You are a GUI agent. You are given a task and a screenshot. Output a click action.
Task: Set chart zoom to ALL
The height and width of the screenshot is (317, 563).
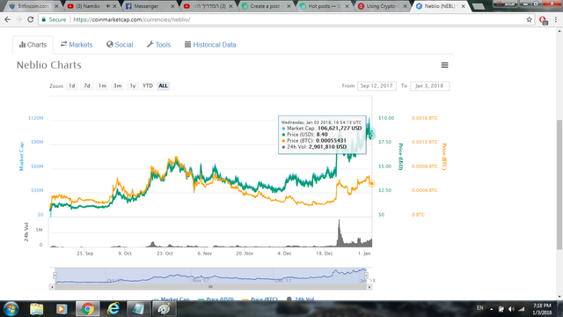click(163, 86)
